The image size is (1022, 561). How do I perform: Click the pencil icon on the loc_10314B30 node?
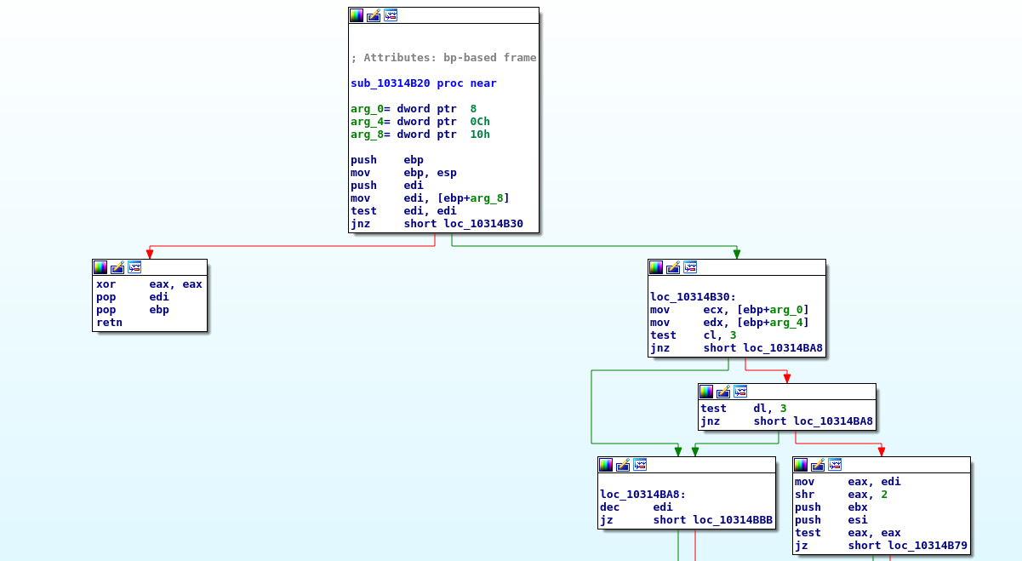[673, 267]
